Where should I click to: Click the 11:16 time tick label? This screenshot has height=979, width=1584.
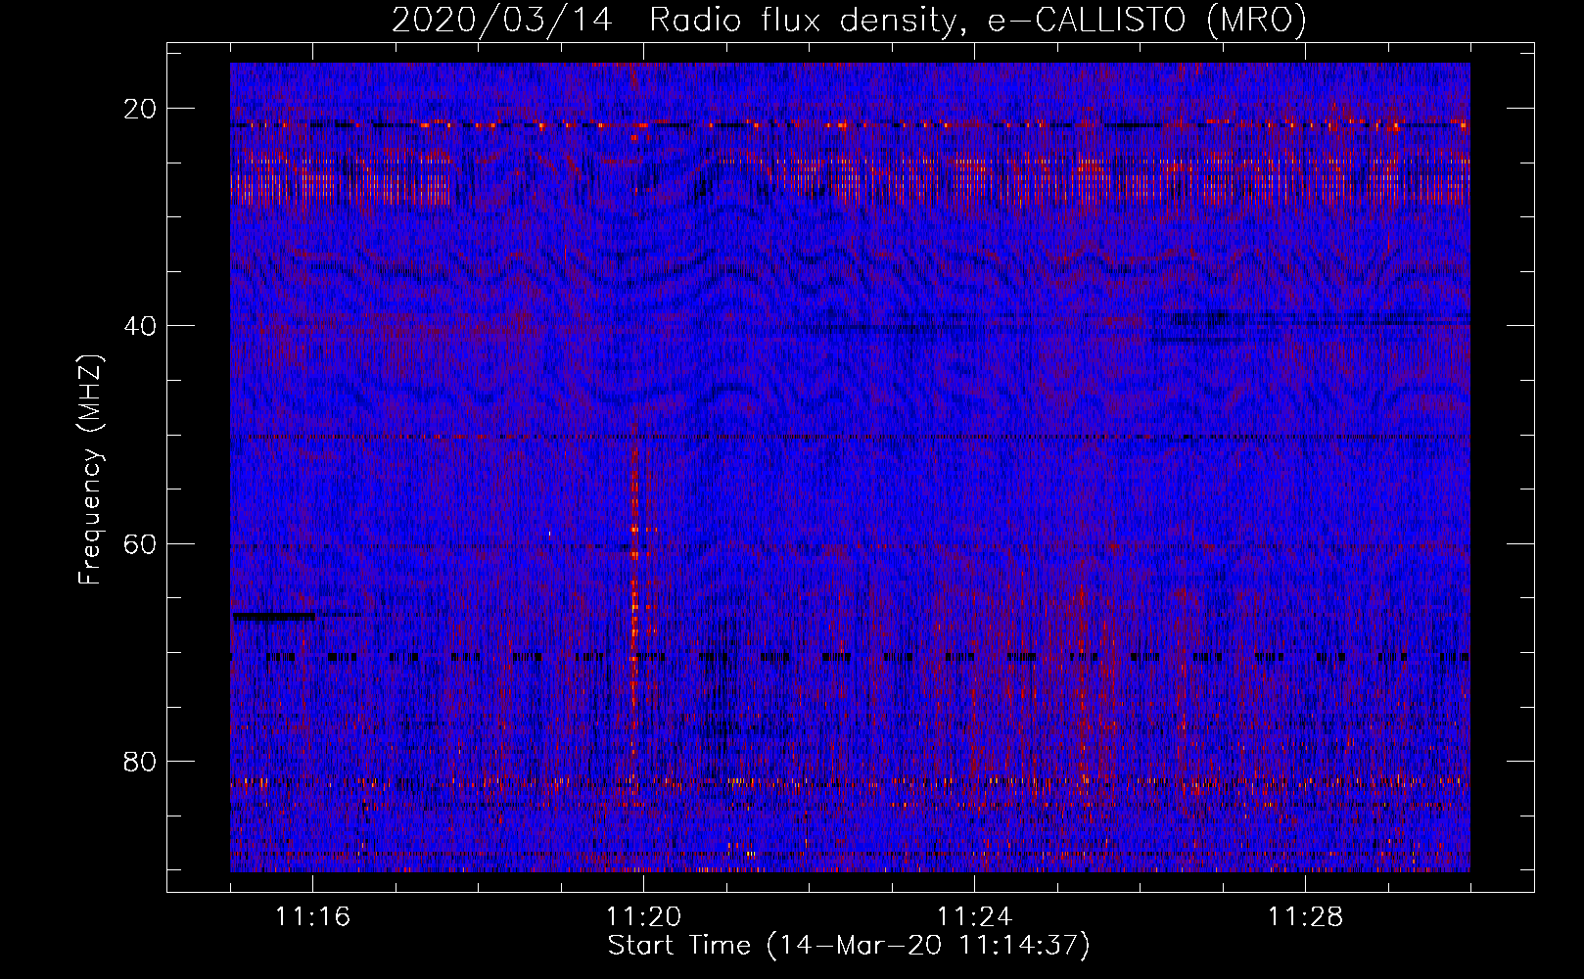[313, 917]
